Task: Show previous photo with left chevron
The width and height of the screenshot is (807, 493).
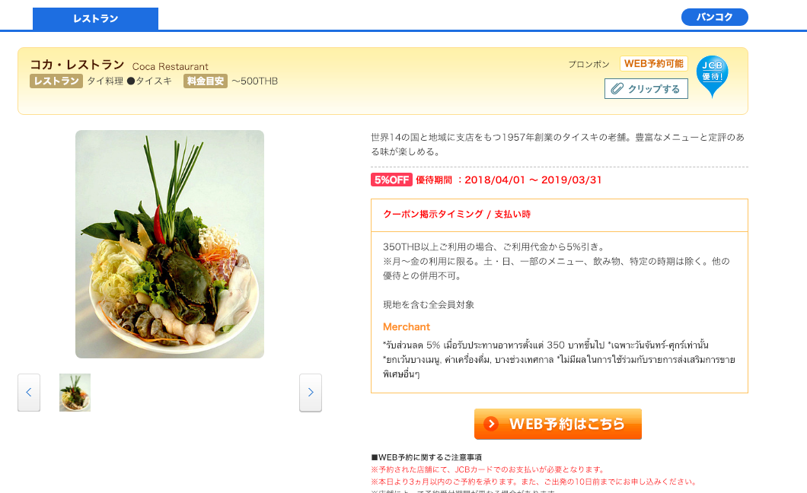Action: [29, 393]
